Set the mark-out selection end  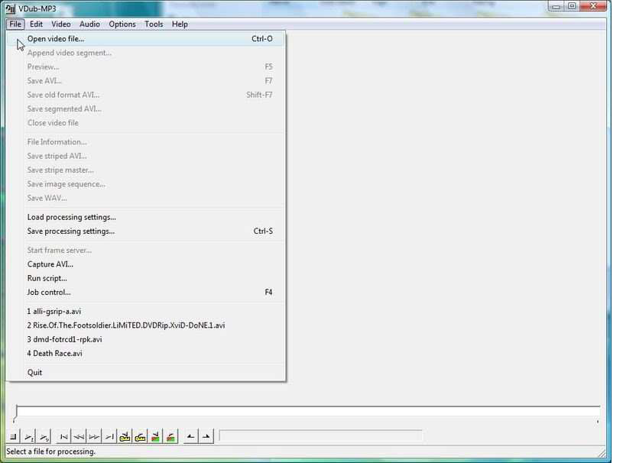pos(206,437)
